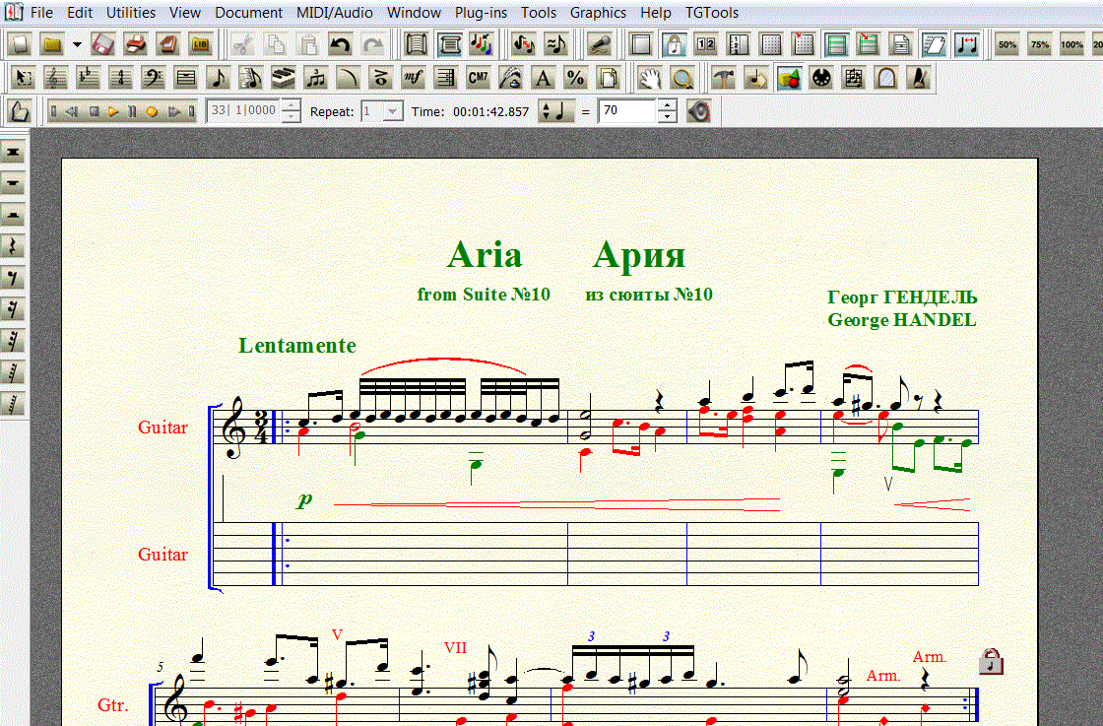
Task: Click the playback speaker settings icon
Action: click(x=698, y=111)
